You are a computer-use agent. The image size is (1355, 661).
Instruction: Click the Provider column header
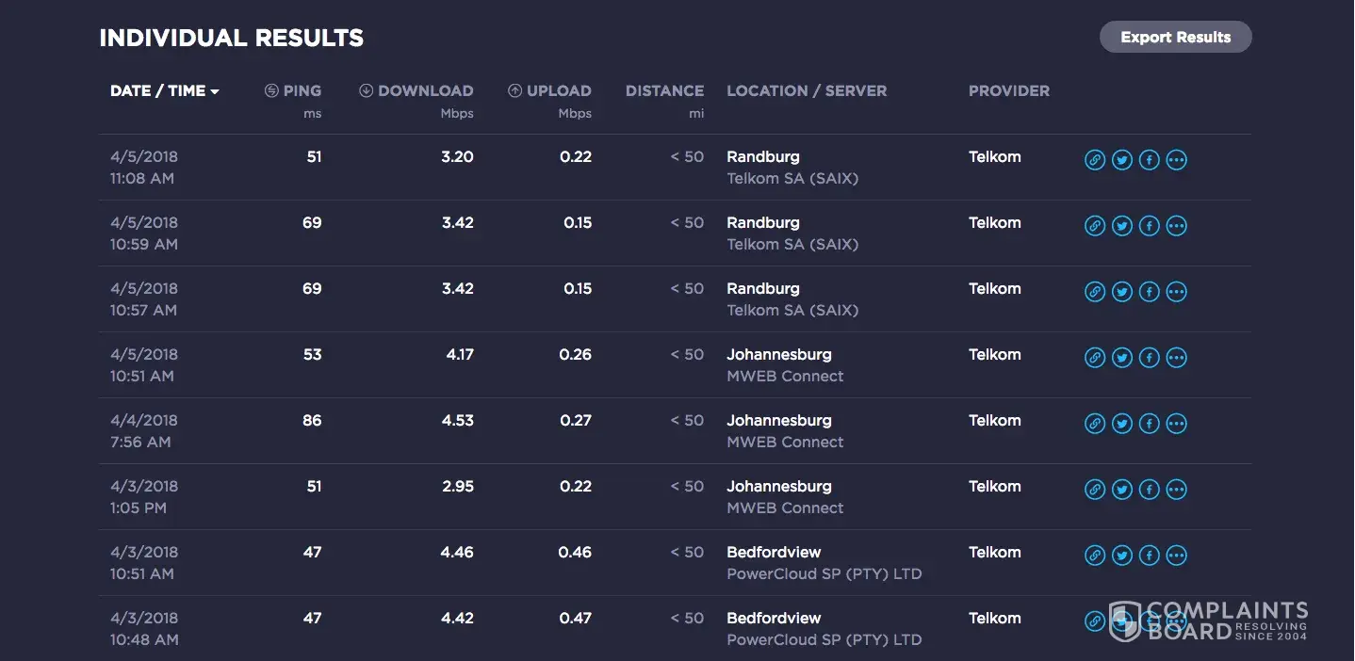[x=1008, y=91]
